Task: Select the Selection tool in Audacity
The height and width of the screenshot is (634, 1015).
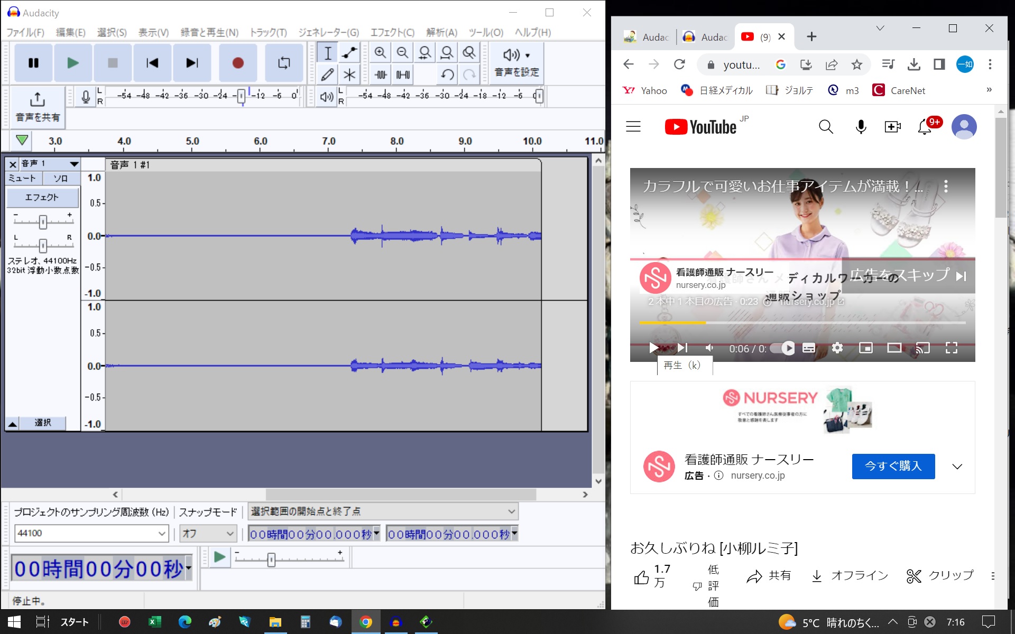Action: tap(328, 53)
